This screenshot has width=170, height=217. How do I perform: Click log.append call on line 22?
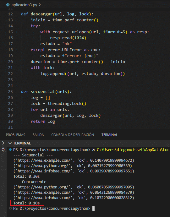(x=83, y=73)
